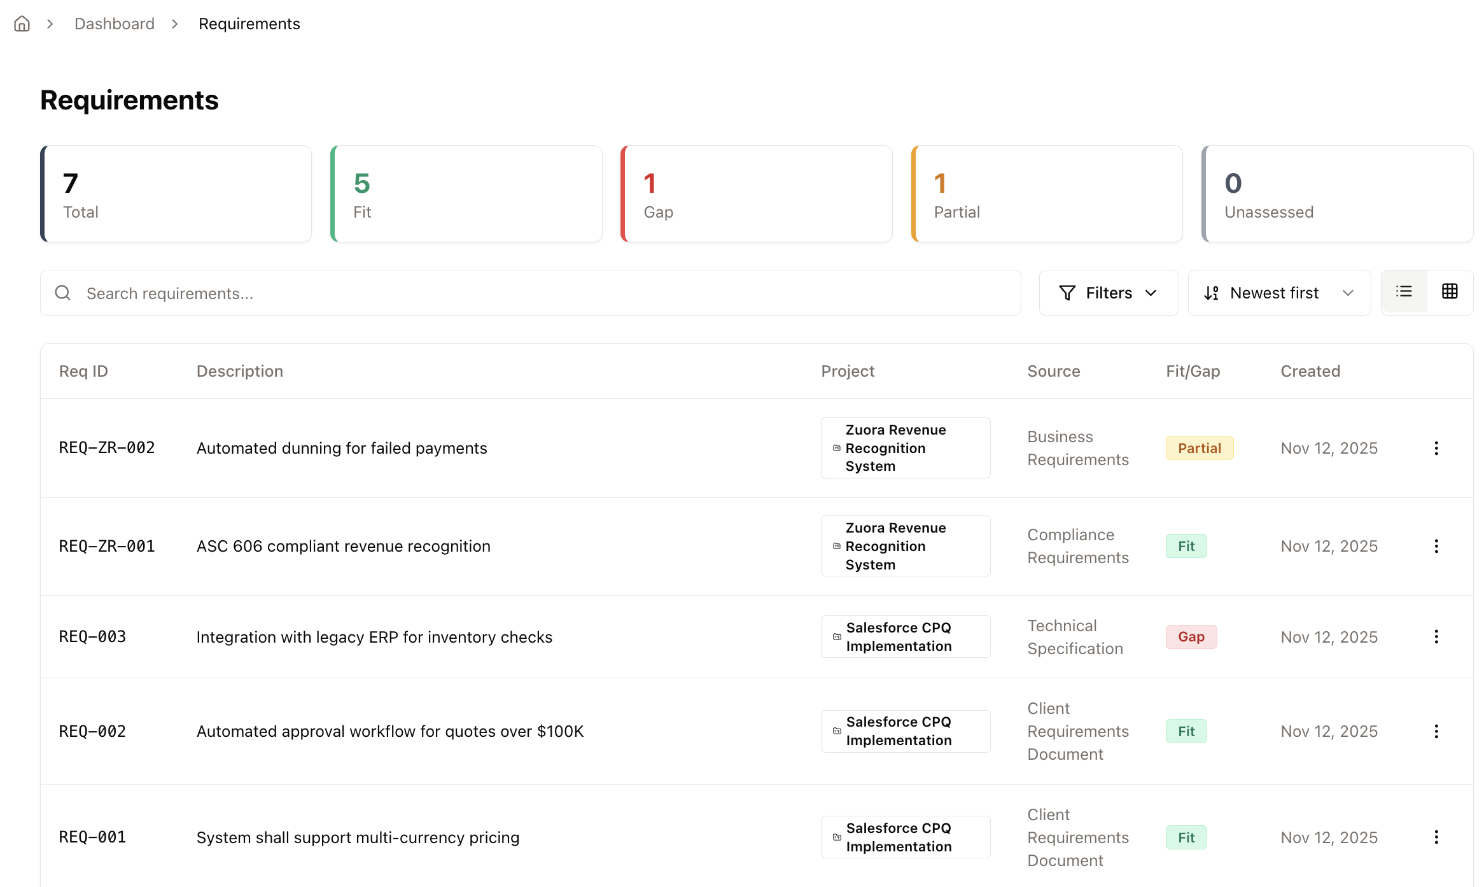
Task: Click the Filters funnel icon
Action: (x=1067, y=293)
